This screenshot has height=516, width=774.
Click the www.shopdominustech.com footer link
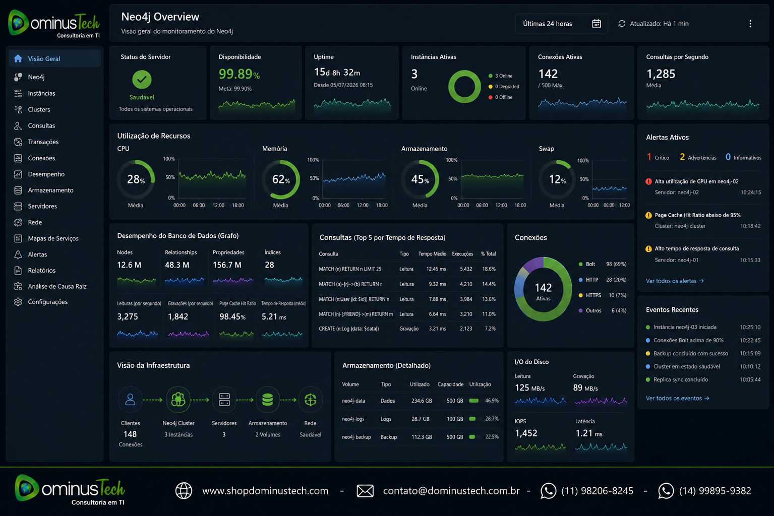[x=265, y=491]
